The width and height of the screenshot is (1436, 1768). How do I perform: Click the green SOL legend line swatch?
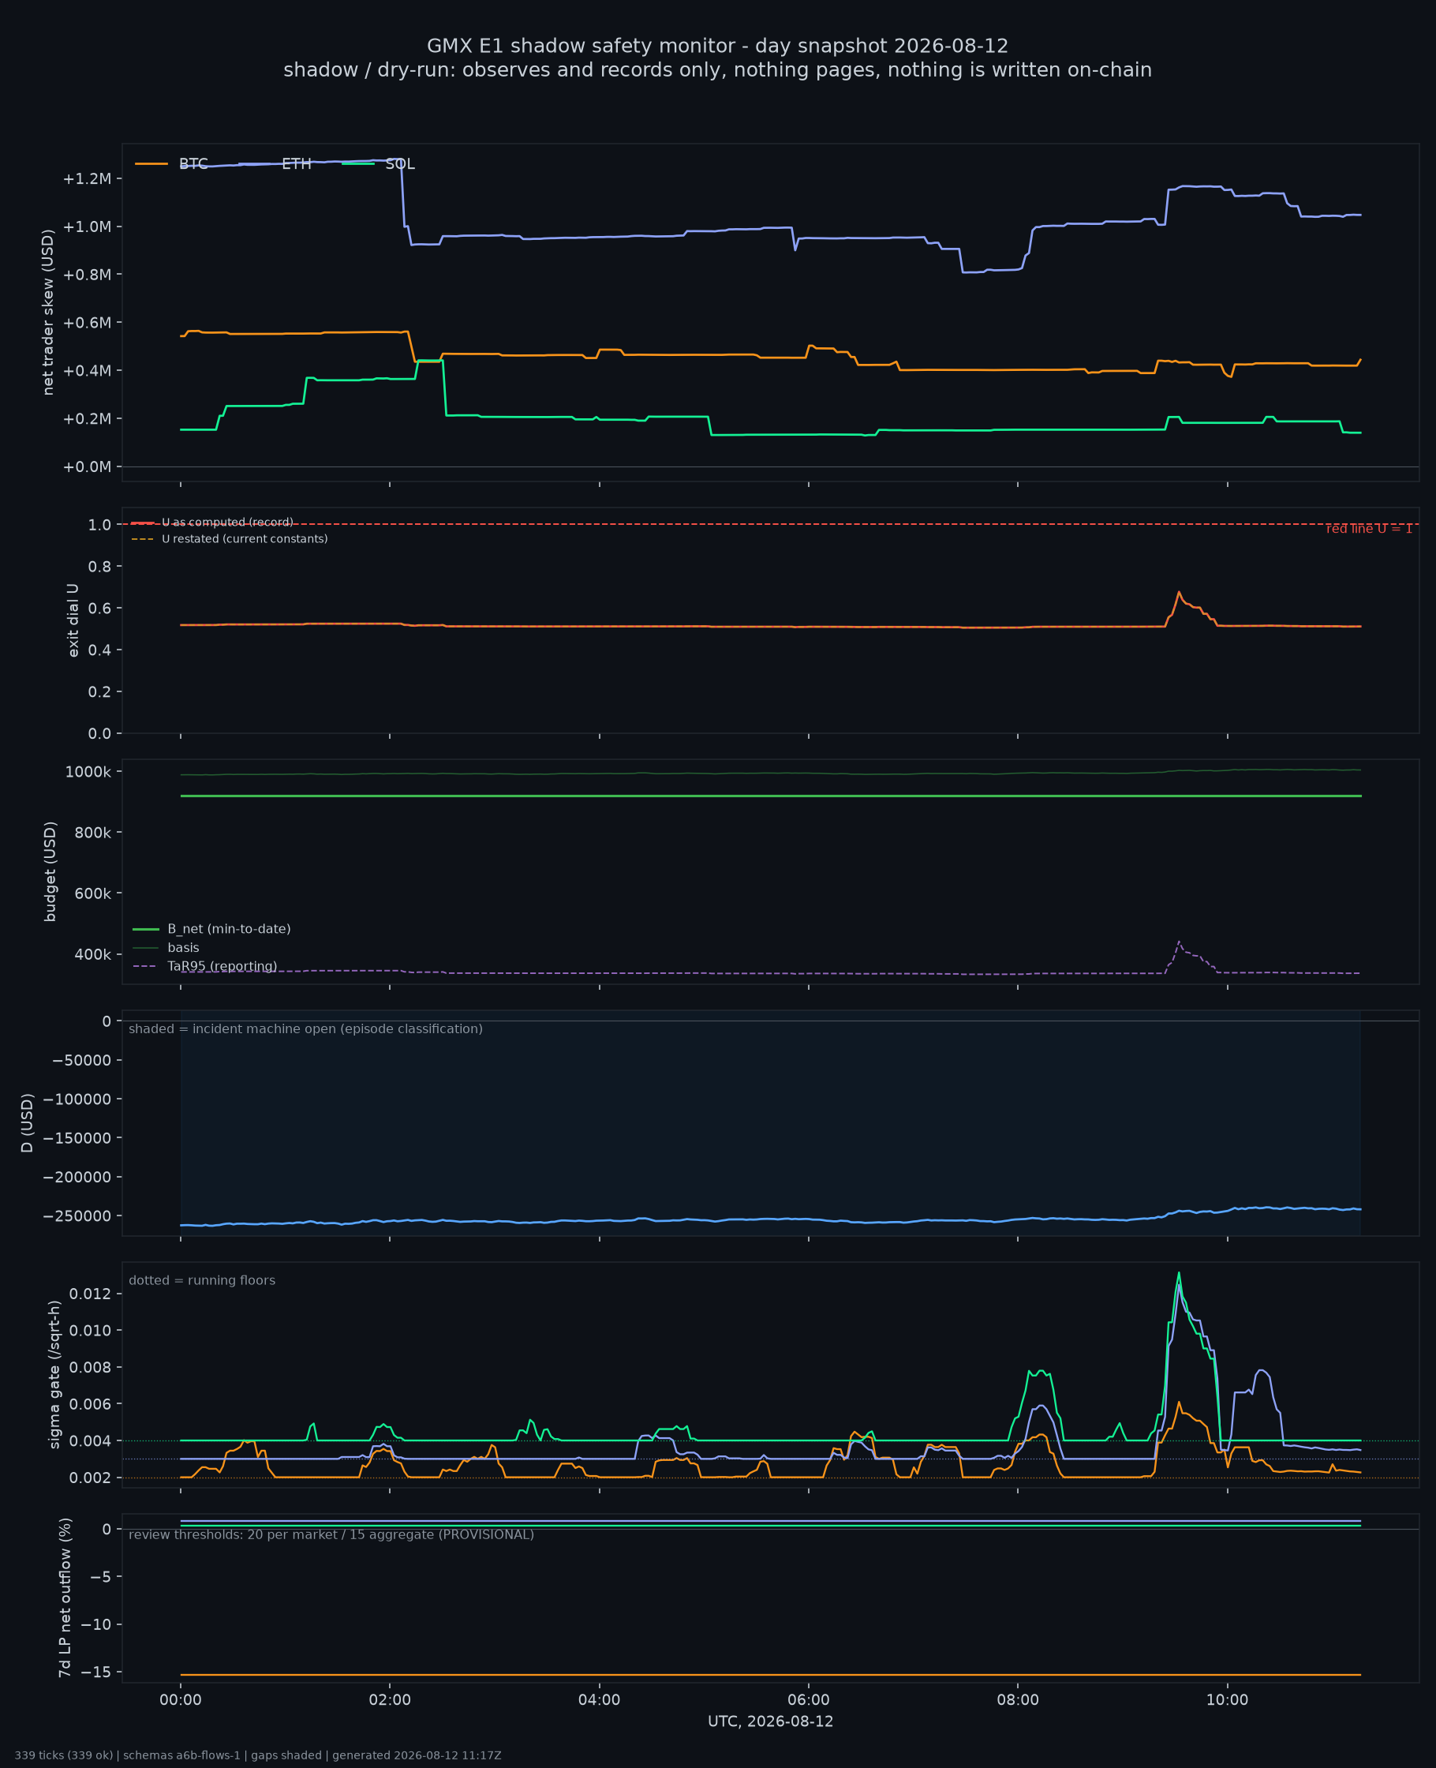coord(358,164)
